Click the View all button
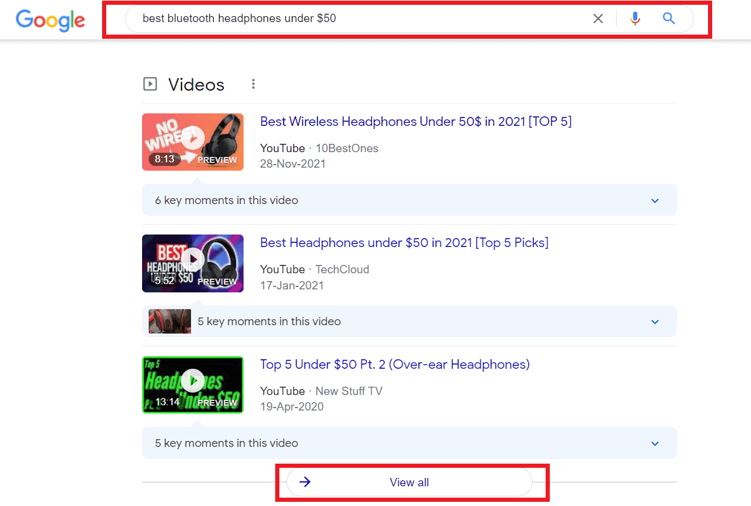This screenshot has height=506, width=751. click(x=410, y=482)
